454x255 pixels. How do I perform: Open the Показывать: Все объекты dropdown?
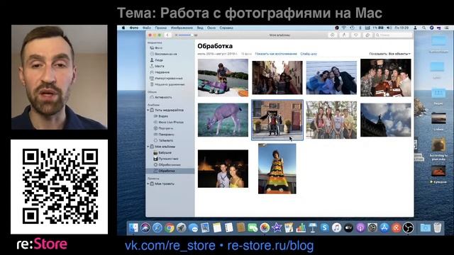pos(389,54)
